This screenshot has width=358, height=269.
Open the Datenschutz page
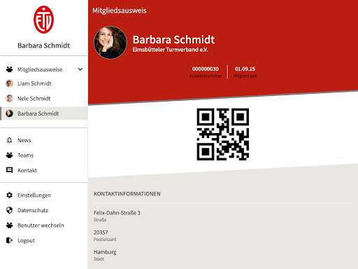pyautogui.click(x=33, y=210)
